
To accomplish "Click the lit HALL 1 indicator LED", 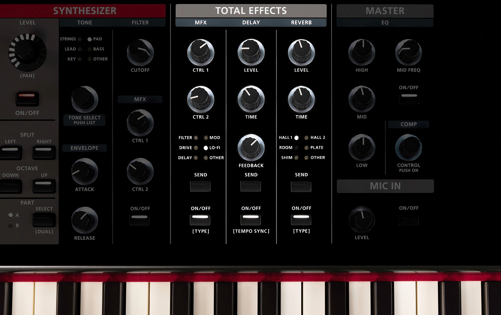I will [296, 138].
